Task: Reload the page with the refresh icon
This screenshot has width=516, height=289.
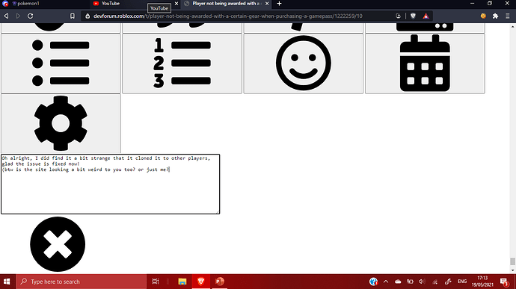Action: pos(30,16)
